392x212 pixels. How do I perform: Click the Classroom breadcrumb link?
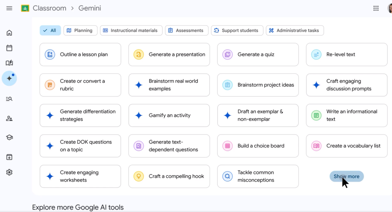coord(49,8)
